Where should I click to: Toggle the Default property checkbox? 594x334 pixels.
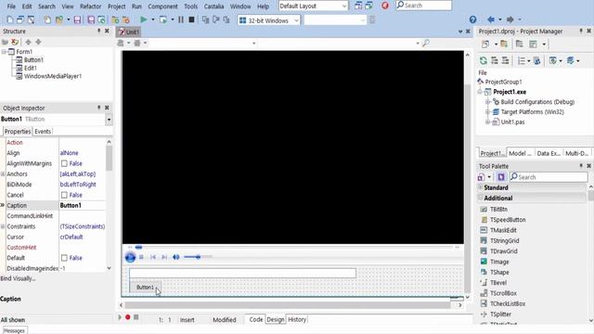64,258
